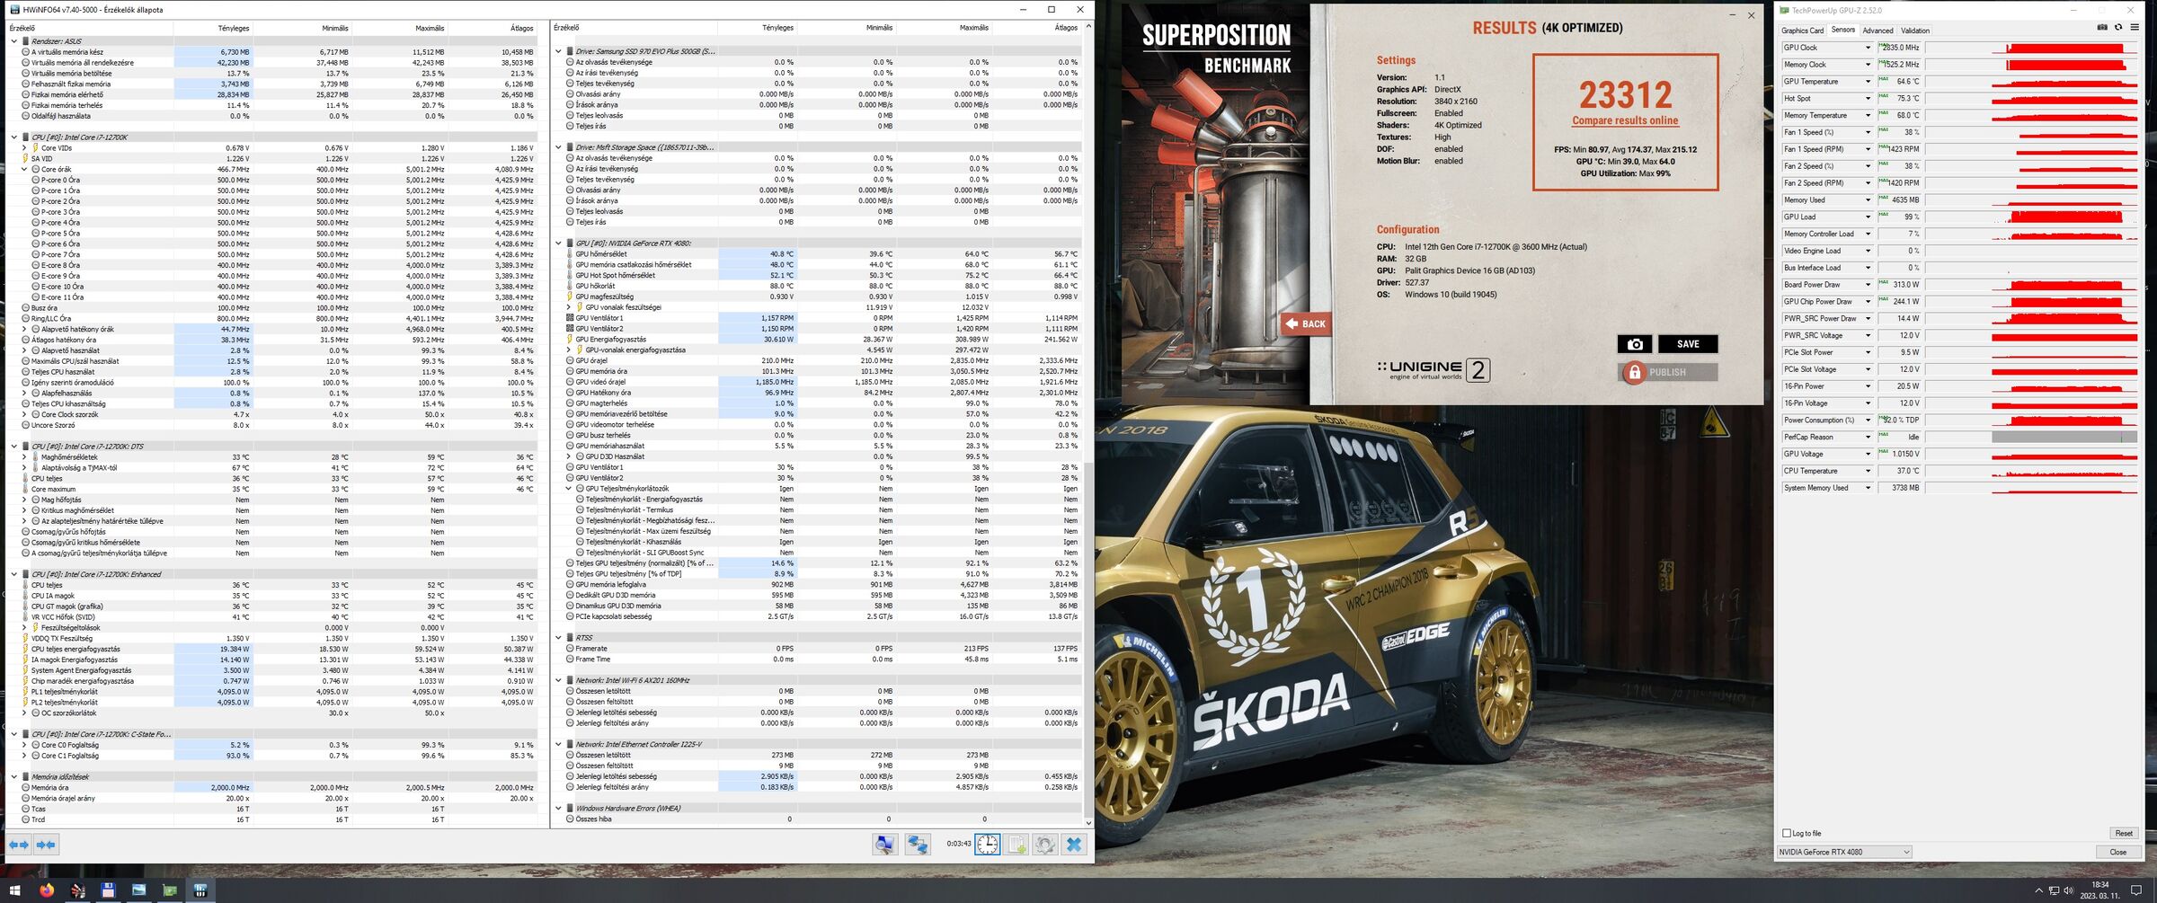The width and height of the screenshot is (2157, 903).
Task: Open Validation tab in GPU-Z
Action: point(1915,31)
